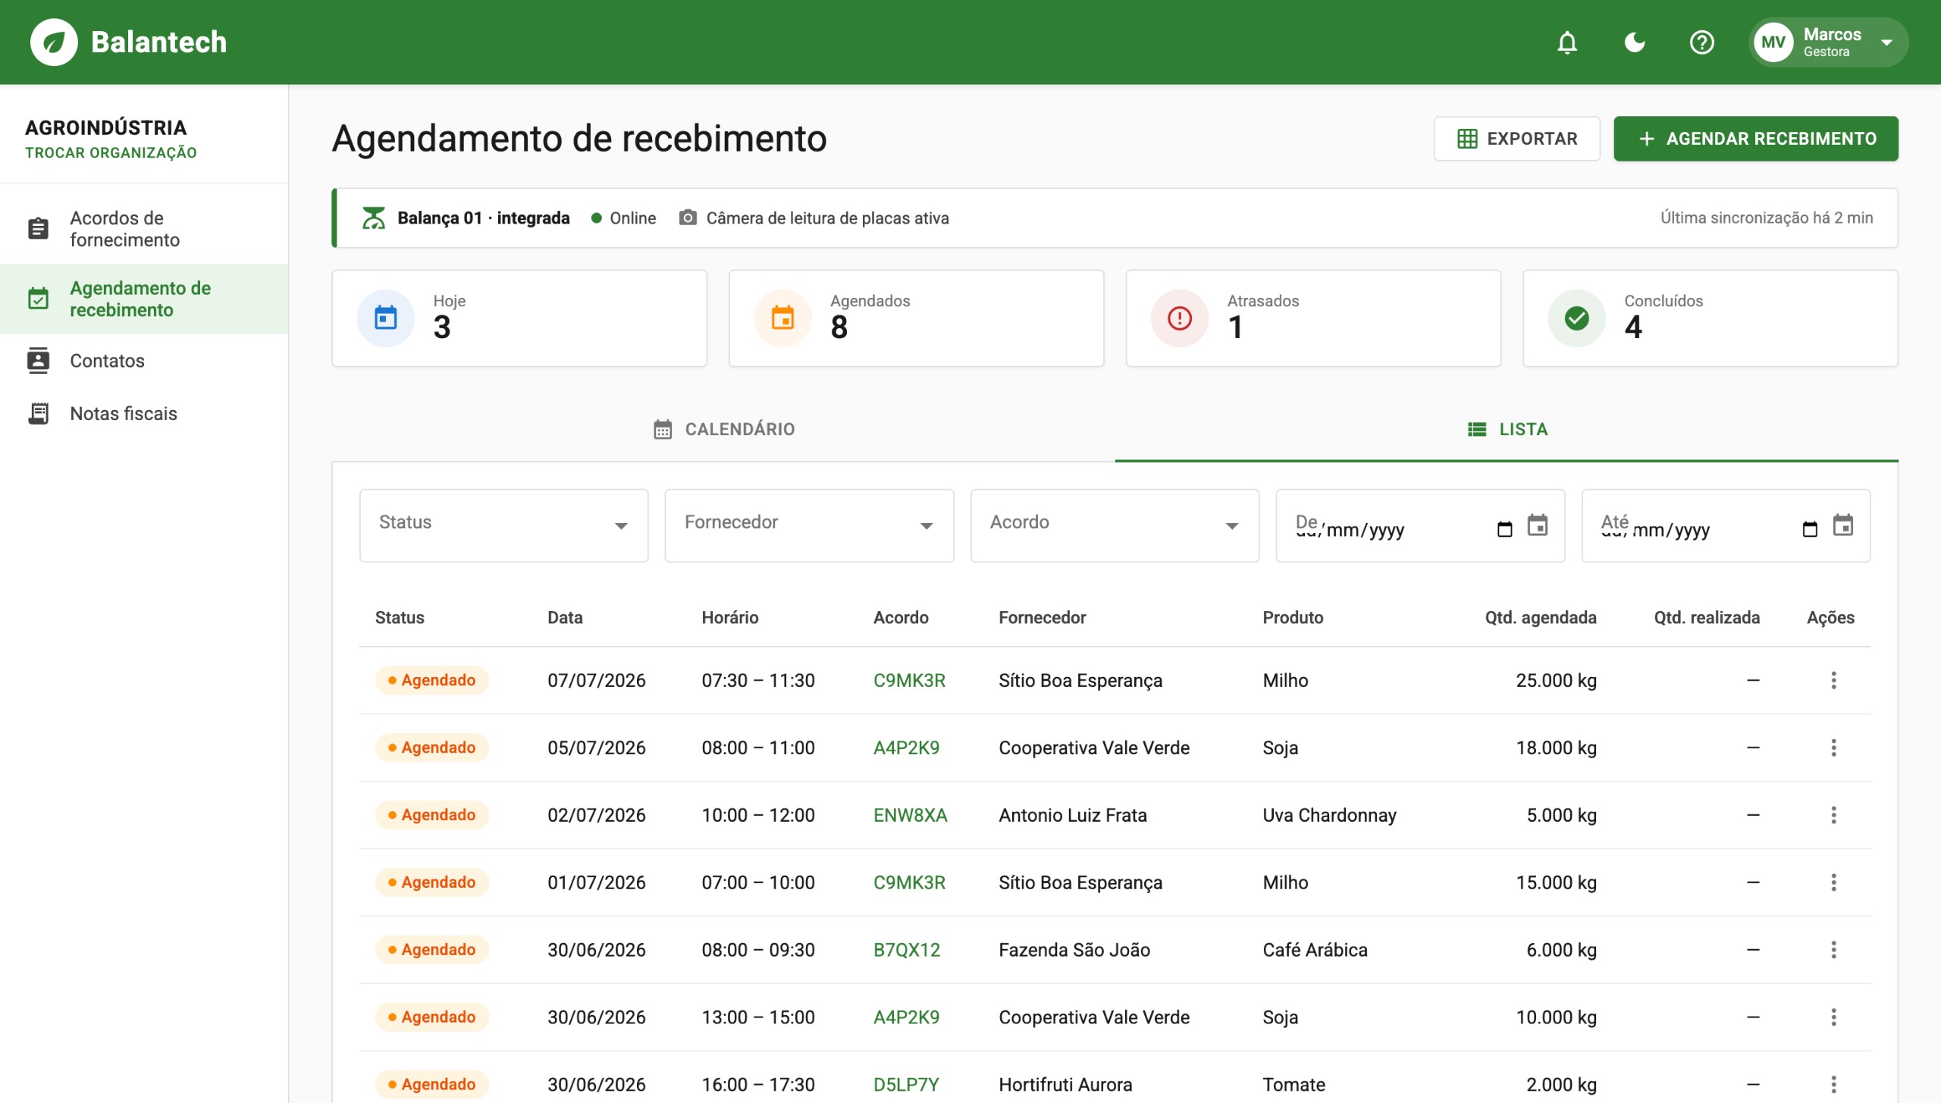
Task: Open the De field calendar picker icon
Action: coord(1538,525)
